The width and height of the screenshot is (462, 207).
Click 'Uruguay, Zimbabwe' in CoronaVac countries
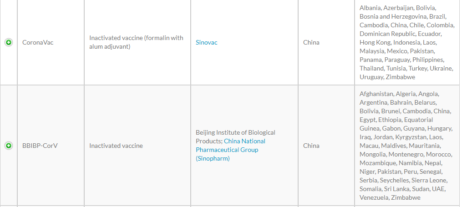(x=387, y=77)
